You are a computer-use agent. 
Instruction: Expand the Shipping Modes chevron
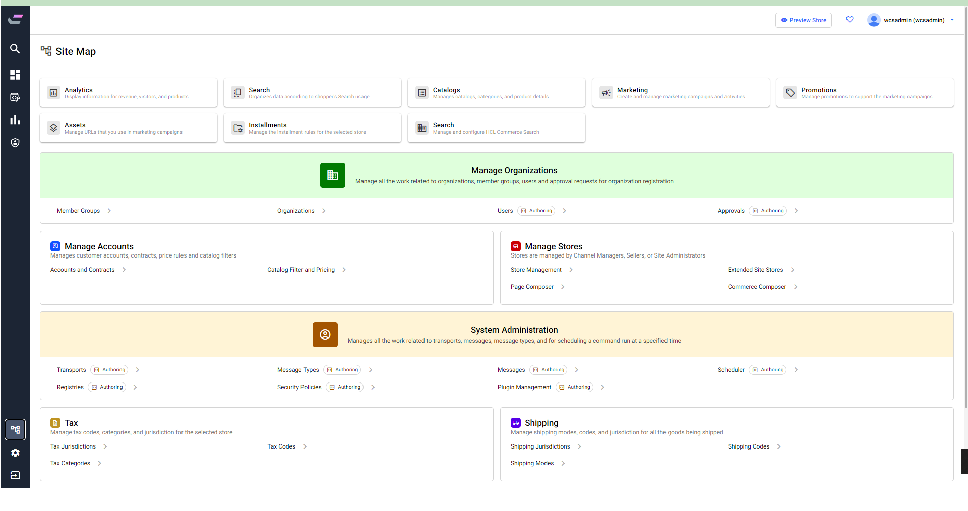[563, 463]
